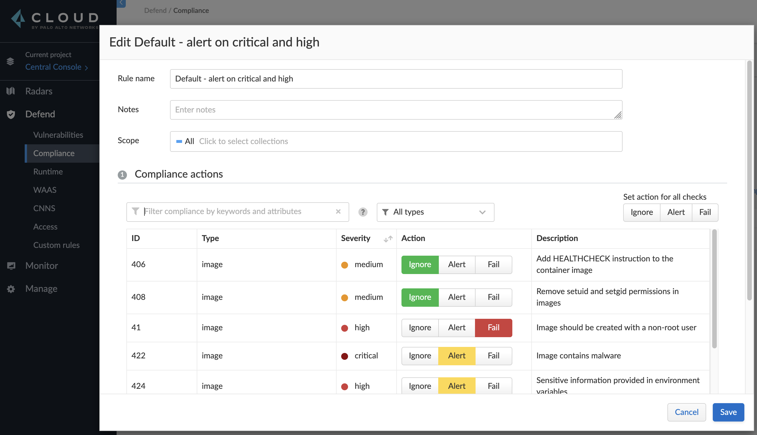Clear the compliance filter with X icon
757x435 pixels.
point(338,211)
